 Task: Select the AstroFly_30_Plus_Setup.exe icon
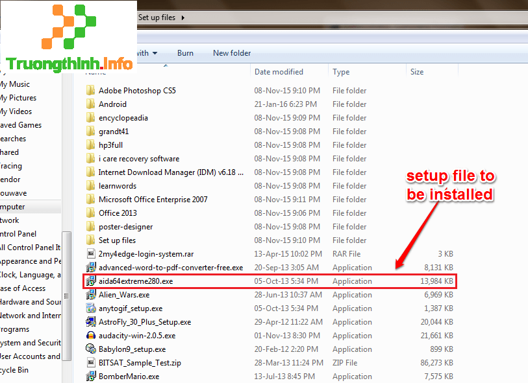coord(90,322)
